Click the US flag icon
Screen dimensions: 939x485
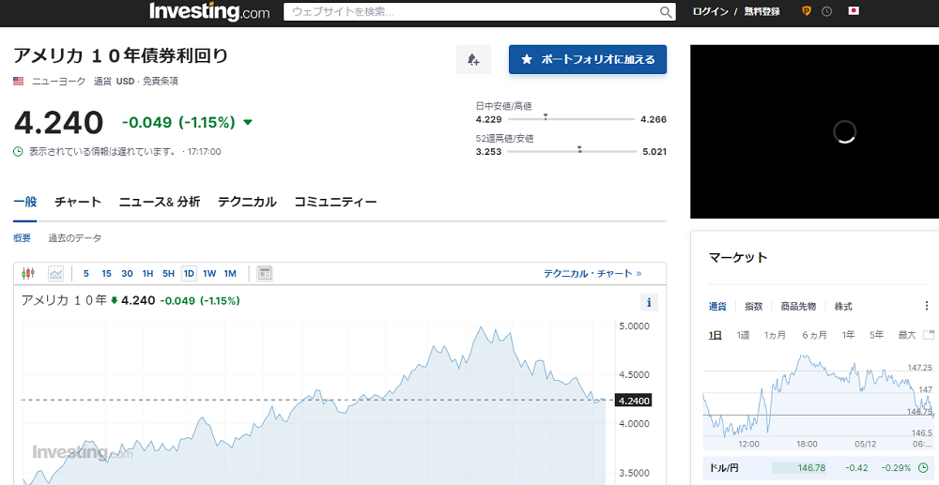pos(19,82)
